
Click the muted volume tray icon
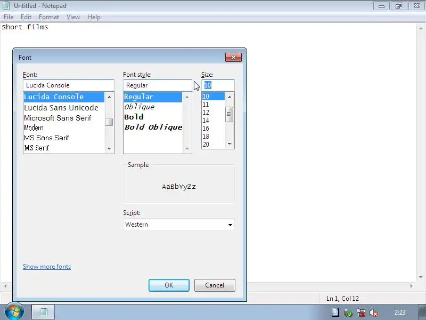pos(374,313)
